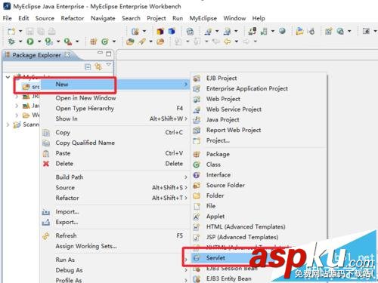
Task: Open the Help menu
Action: 259,18
